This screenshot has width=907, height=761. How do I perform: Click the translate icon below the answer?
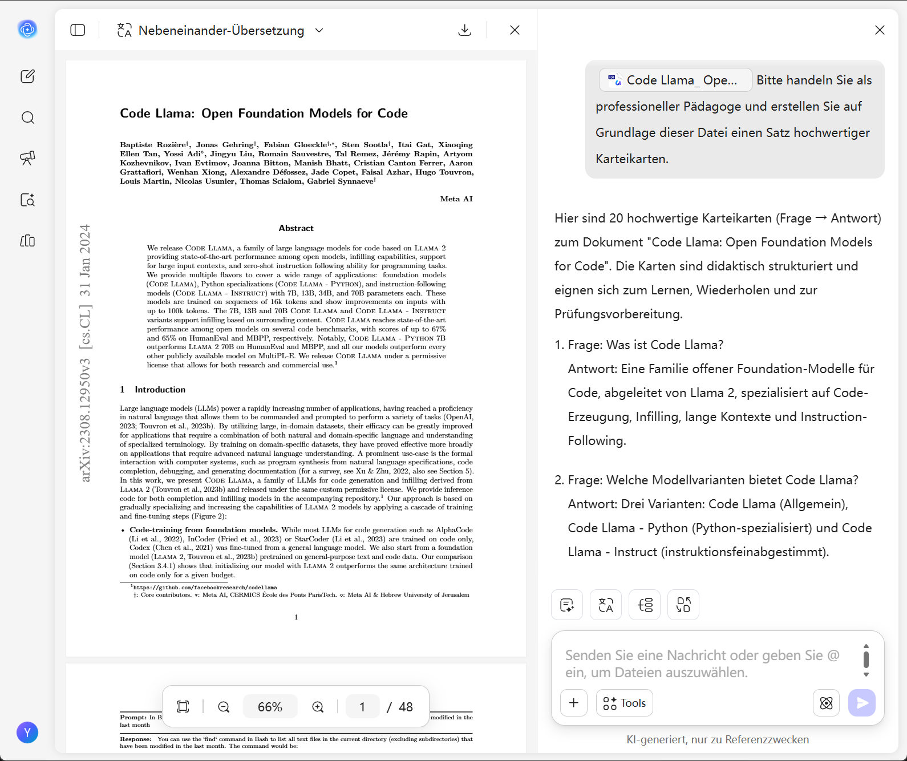point(606,605)
